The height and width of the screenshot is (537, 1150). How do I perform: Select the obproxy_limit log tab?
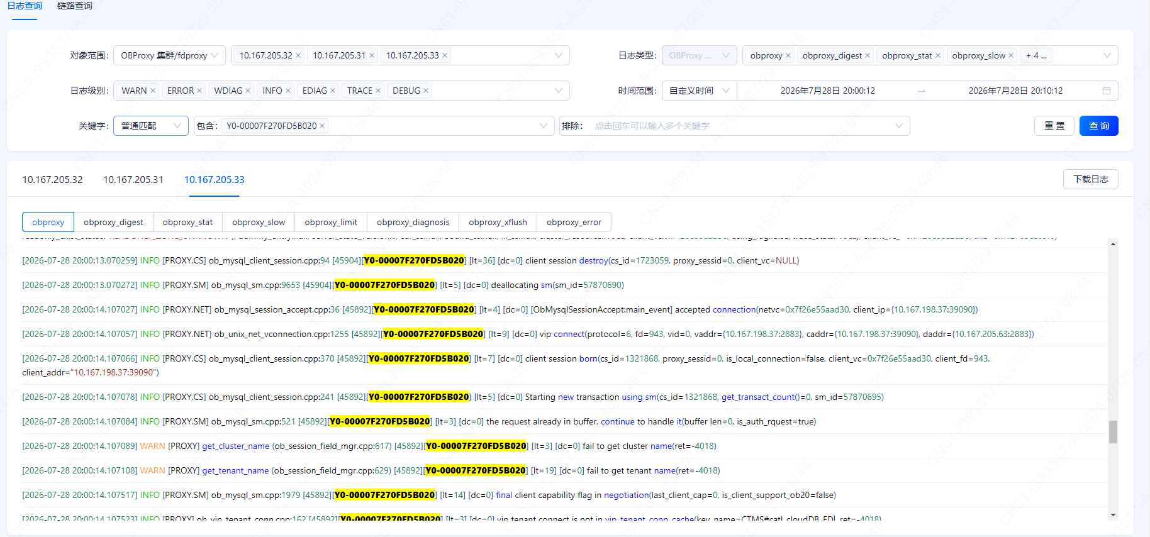(331, 222)
